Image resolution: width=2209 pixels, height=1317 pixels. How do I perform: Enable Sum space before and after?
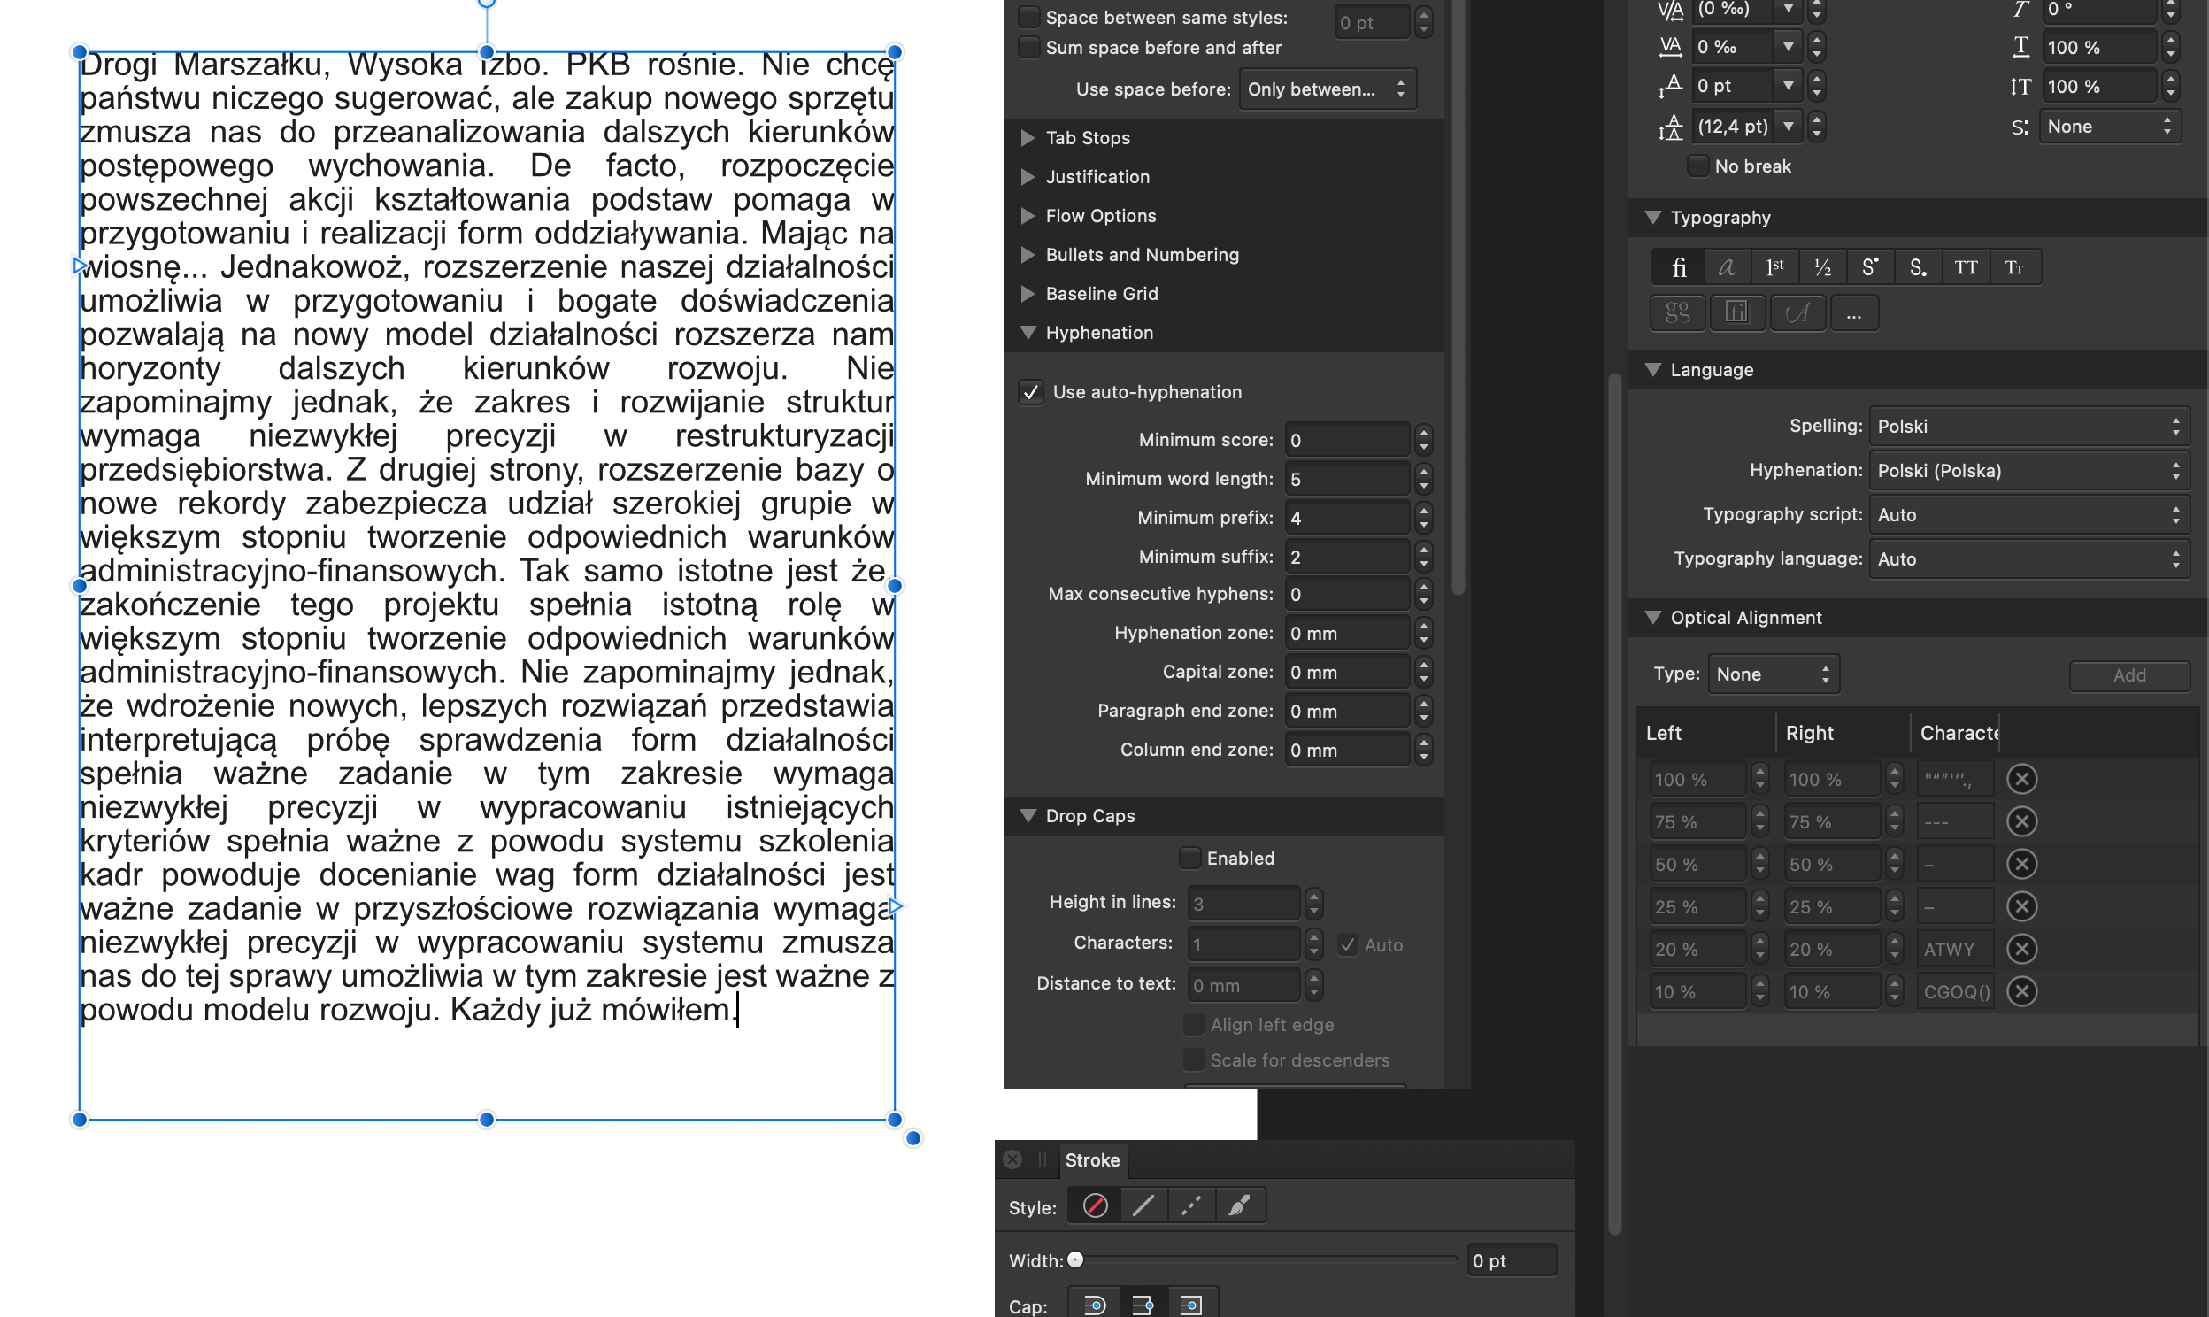pyautogui.click(x=1028, y=46)
